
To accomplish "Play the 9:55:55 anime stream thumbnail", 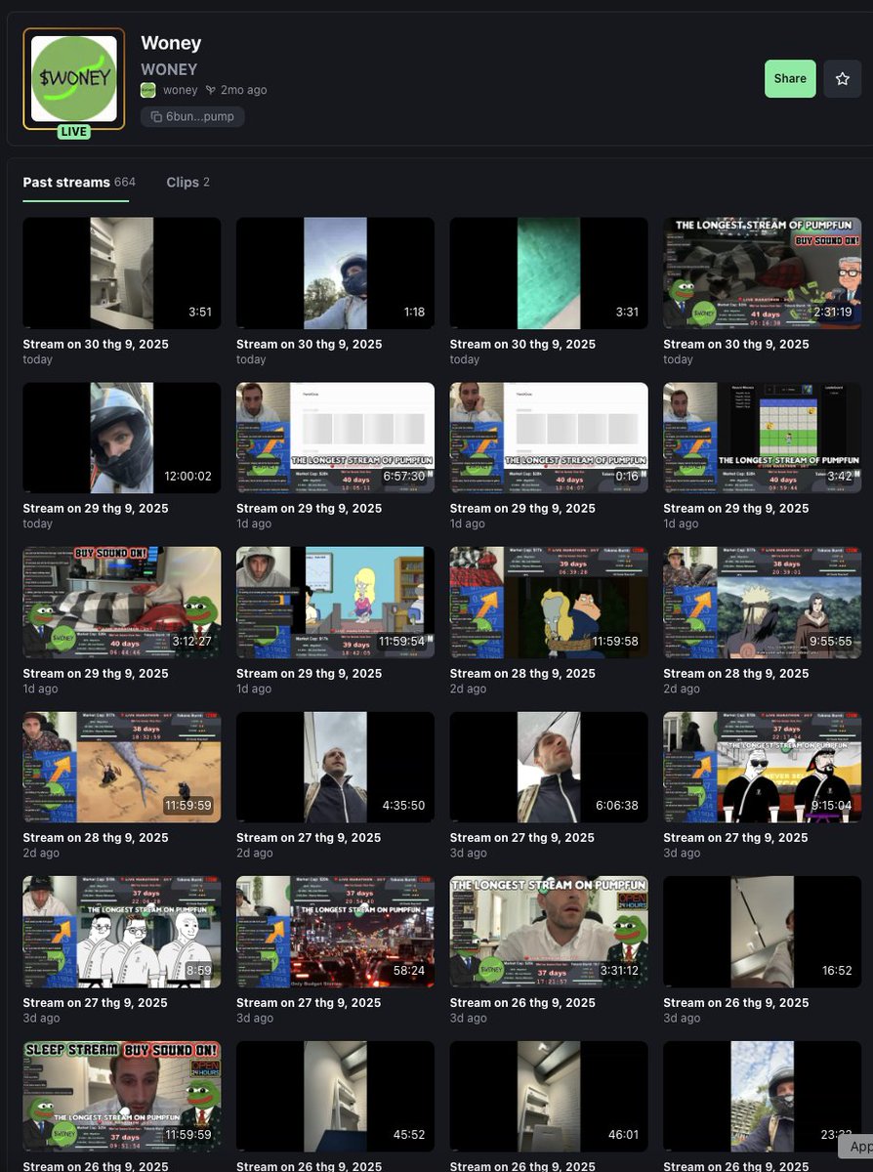I will 762,603.
